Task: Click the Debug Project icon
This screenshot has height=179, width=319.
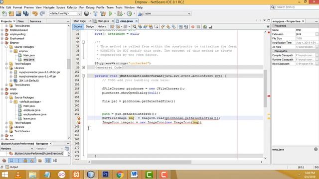Action: point(120,13)
